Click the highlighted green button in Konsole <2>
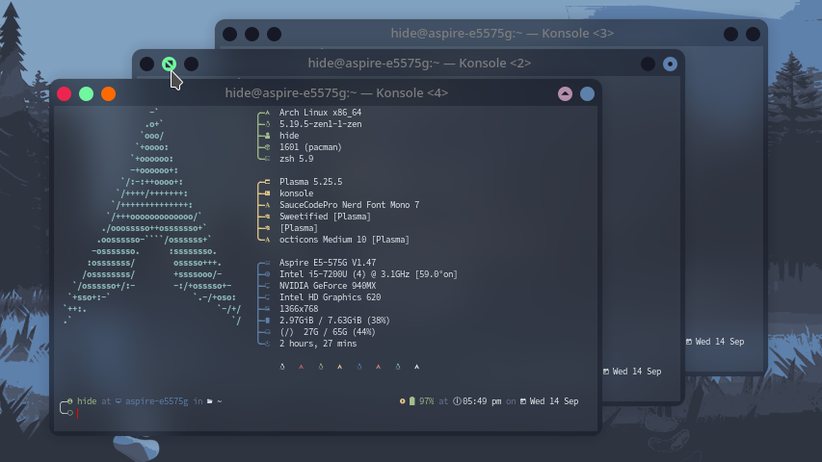The height and width of the screenshot is (462, 822). pos(169,64)
